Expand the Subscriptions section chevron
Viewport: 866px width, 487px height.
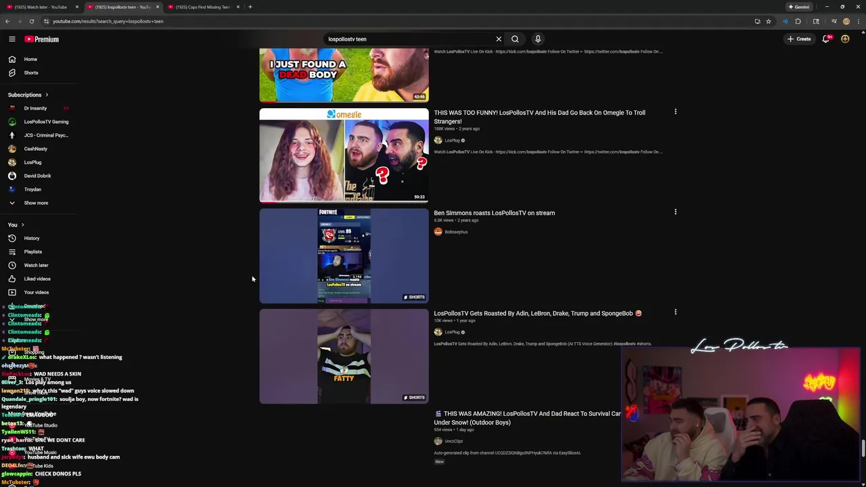coord(47,95)
